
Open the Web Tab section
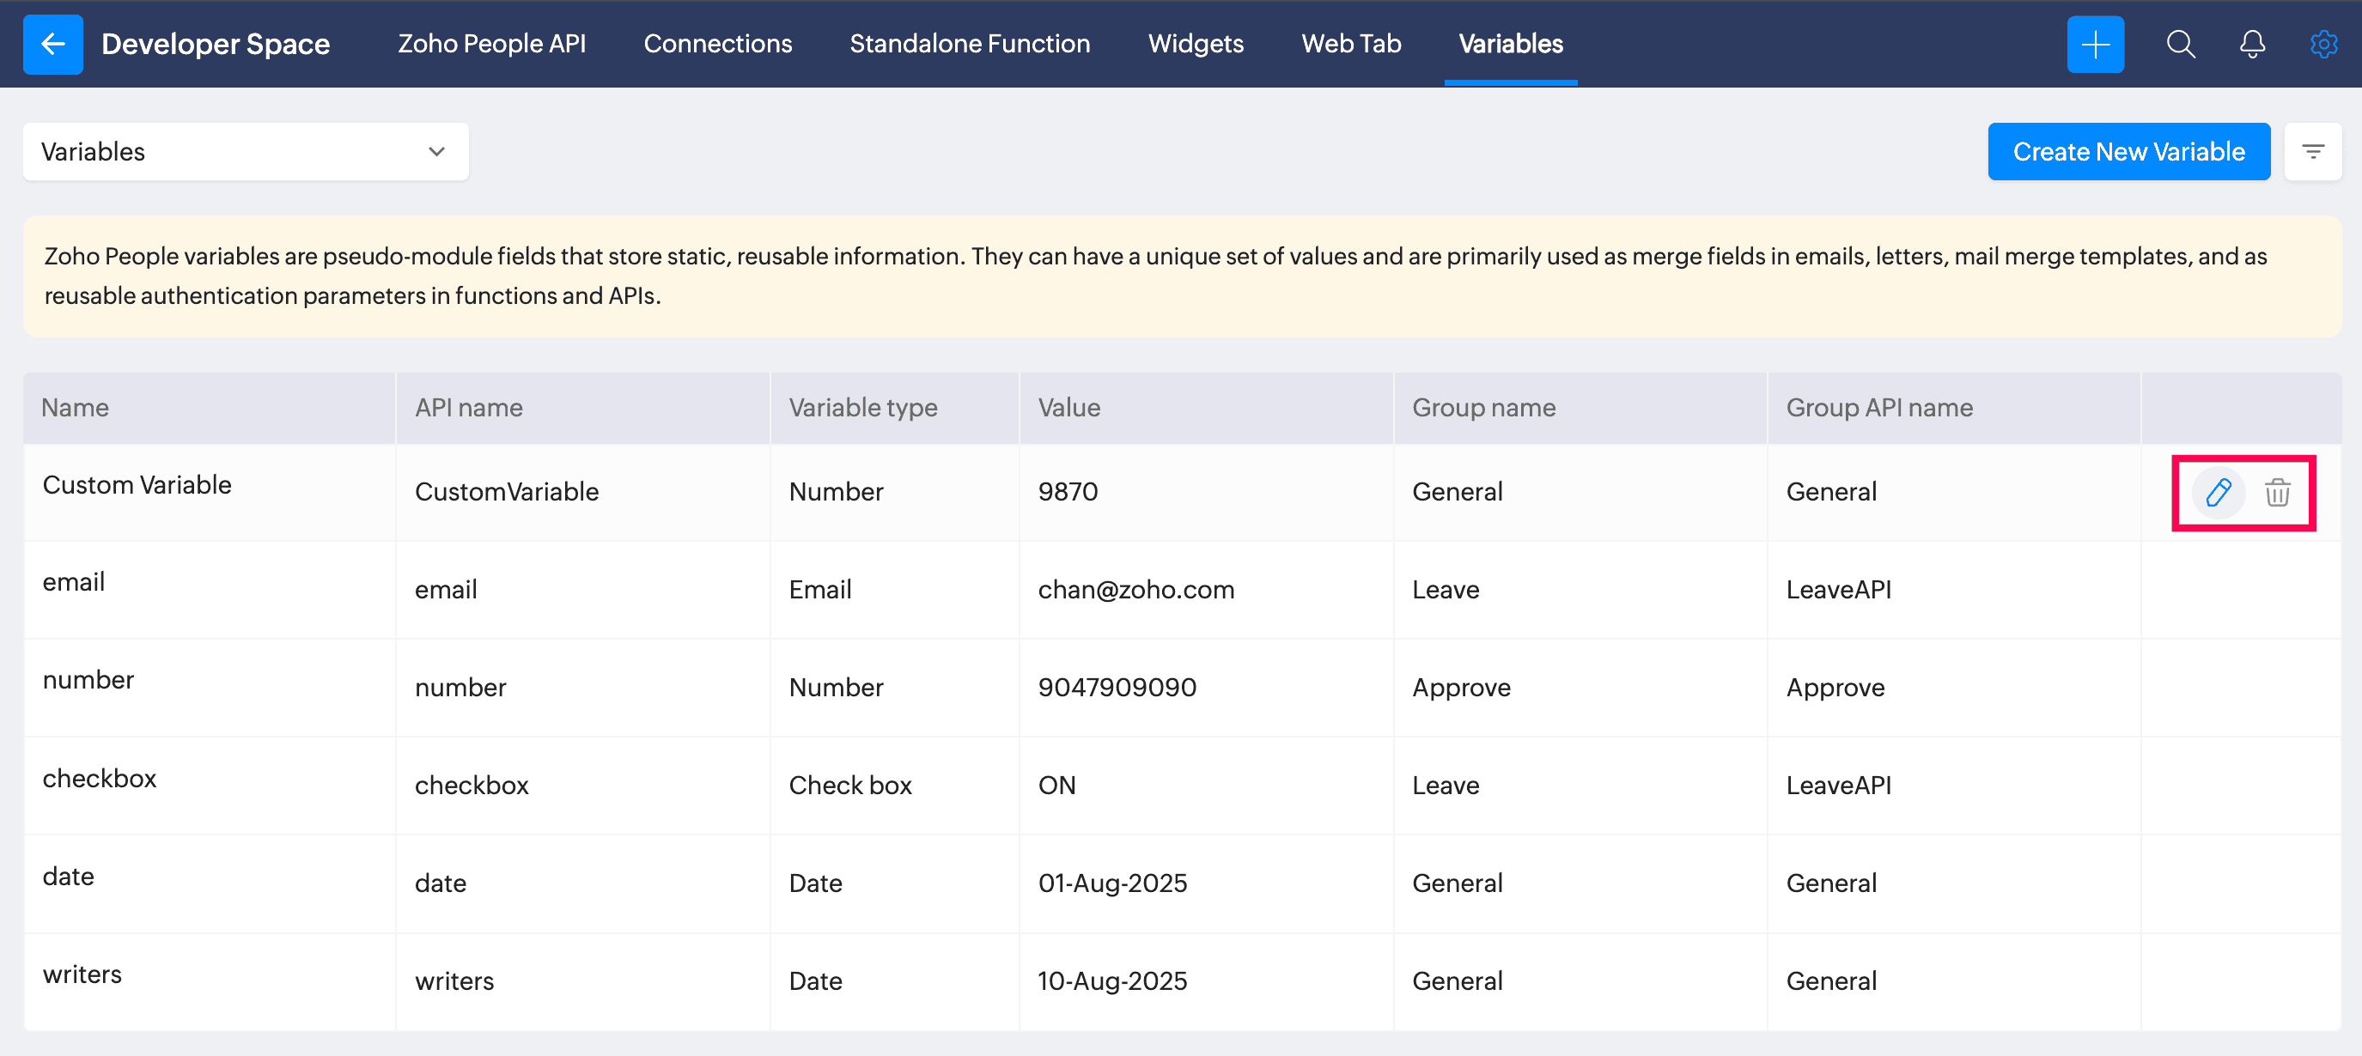[x=1350, y=44]
